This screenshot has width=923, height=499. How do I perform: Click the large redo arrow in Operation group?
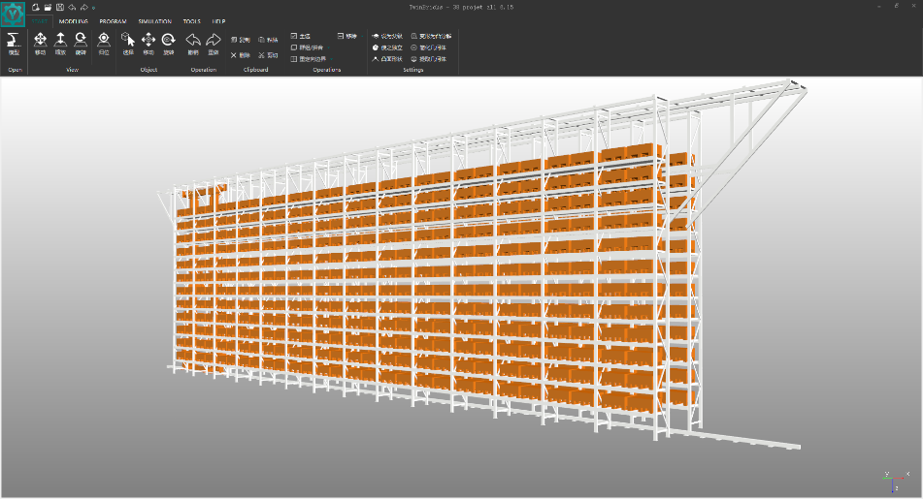pyautogui.click(x=214, y=44)
